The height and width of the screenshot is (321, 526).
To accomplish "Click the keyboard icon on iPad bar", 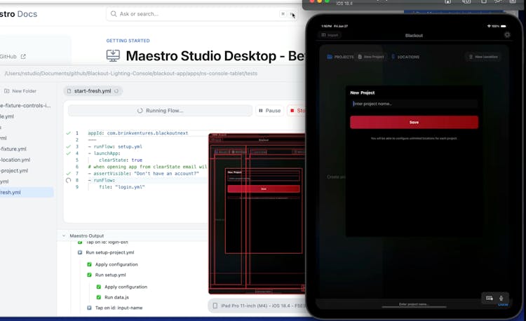I will (x=490, y=298).
